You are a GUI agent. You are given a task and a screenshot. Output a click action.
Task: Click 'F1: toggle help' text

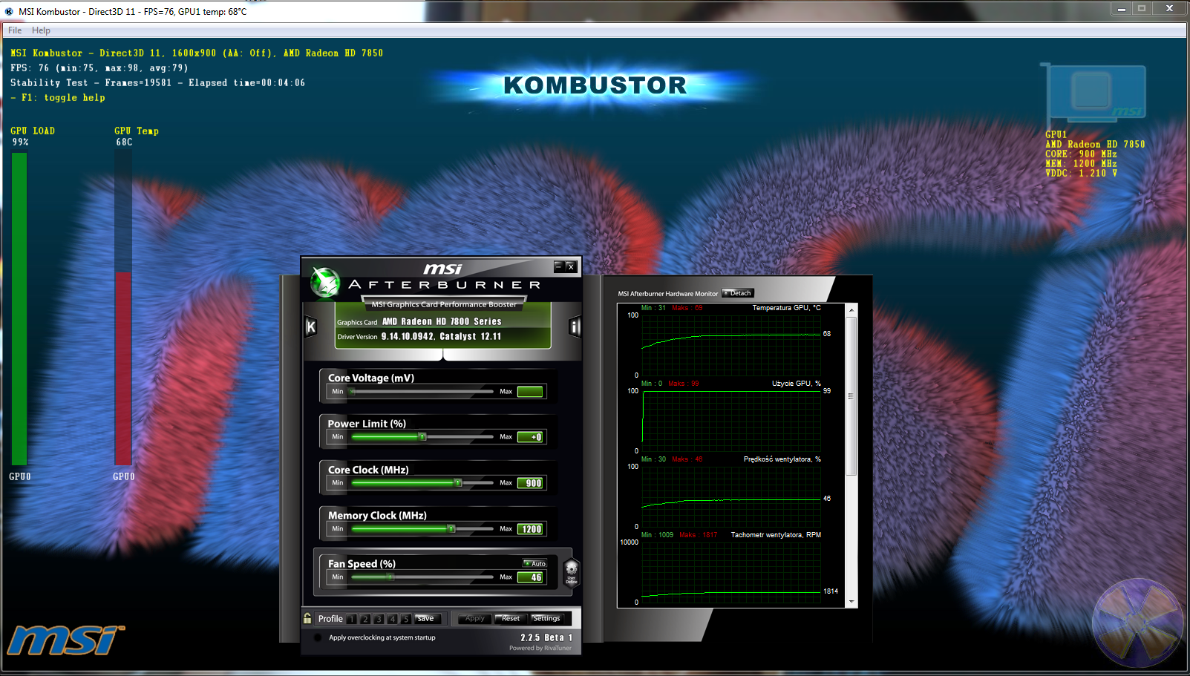(63, 98)
